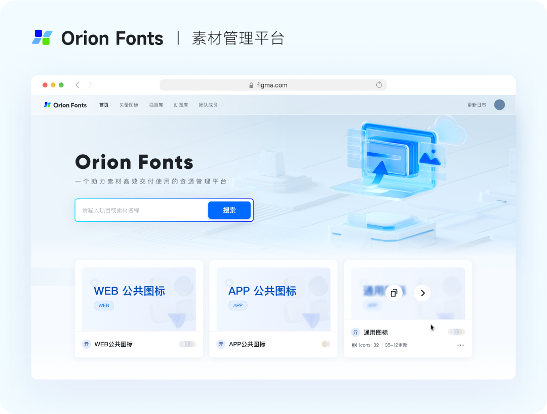
Task: Click the large Orion Fonts header logo
Action: (x=98, y=38)
